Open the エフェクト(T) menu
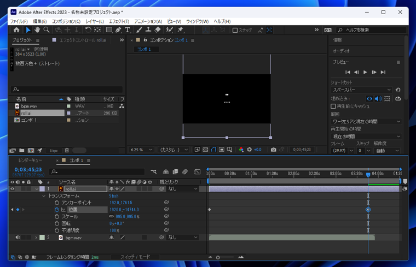 tap(119, 21)
